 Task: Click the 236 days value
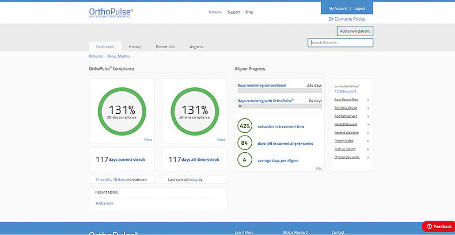coord(314,86)
